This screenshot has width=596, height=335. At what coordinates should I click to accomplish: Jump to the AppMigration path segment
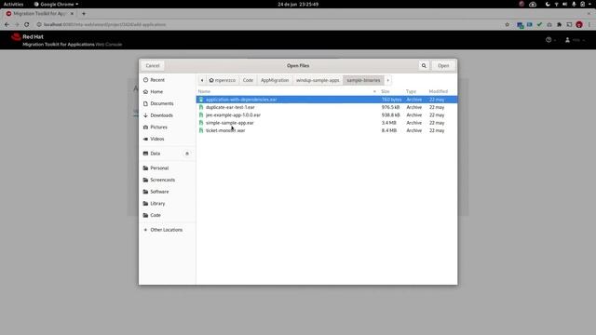(x=275, y=80)
